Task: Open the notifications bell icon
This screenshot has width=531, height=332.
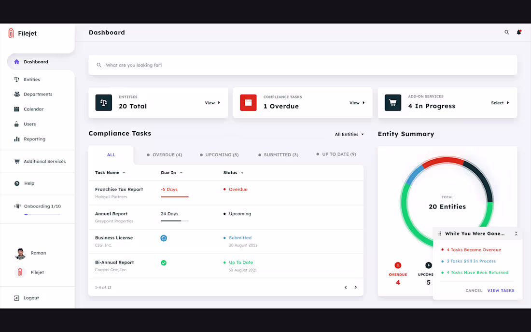Action: tap(519, 32)
